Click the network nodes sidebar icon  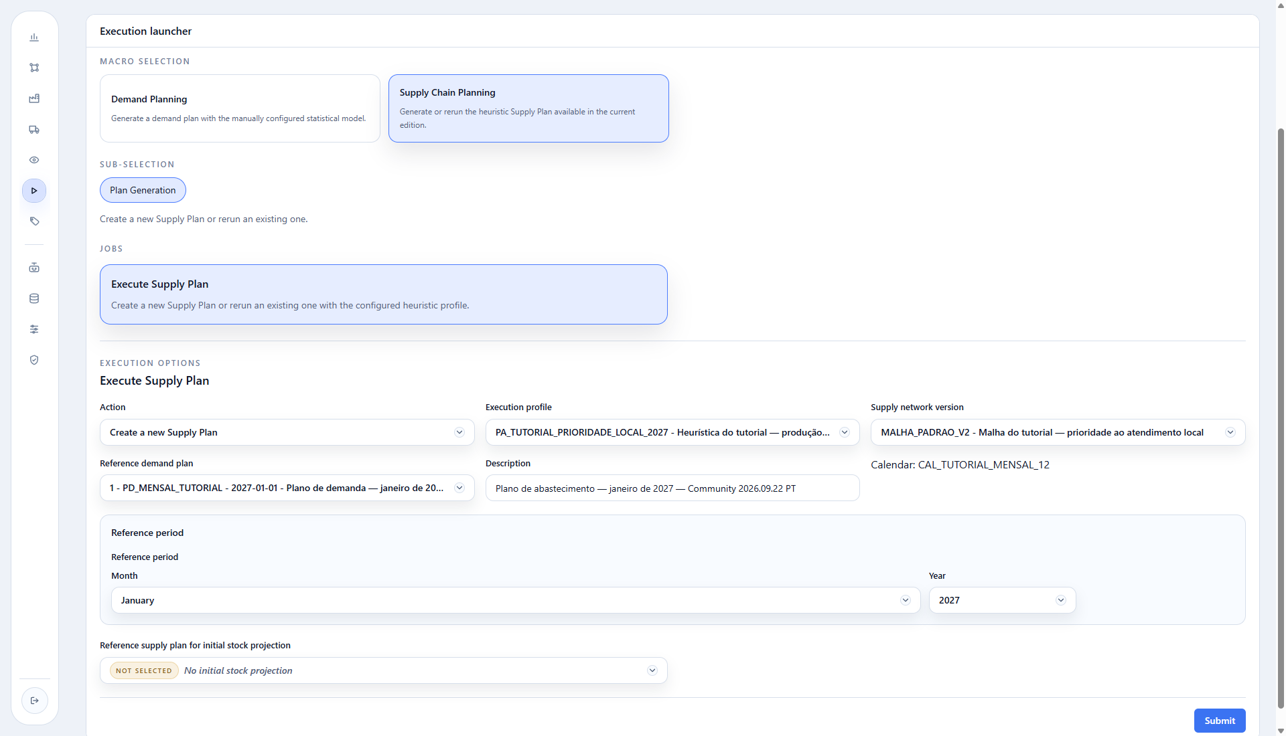[x=34, y=68]
